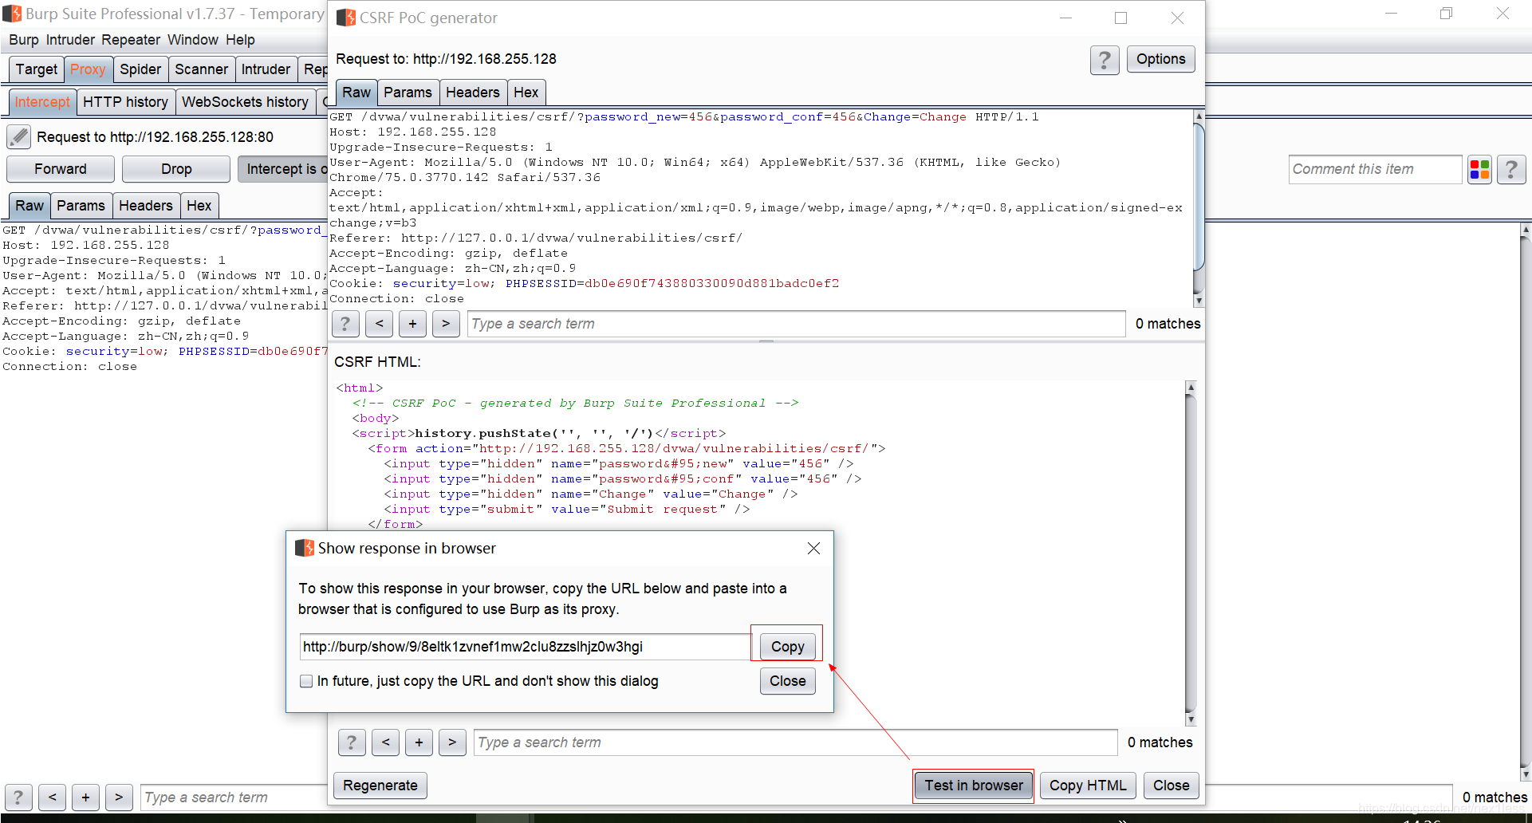Screen dimensions: 1532x823
Task: Open the Repeater menu in the menu bar
Action: [131, 40]
